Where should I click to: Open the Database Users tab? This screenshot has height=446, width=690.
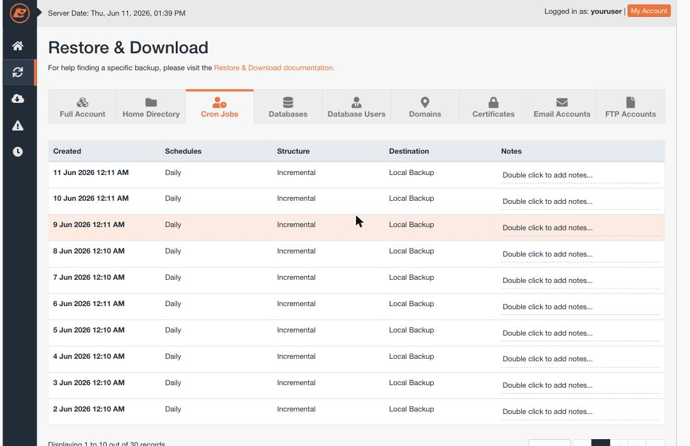pyautogui.click(x=357, y=107)
